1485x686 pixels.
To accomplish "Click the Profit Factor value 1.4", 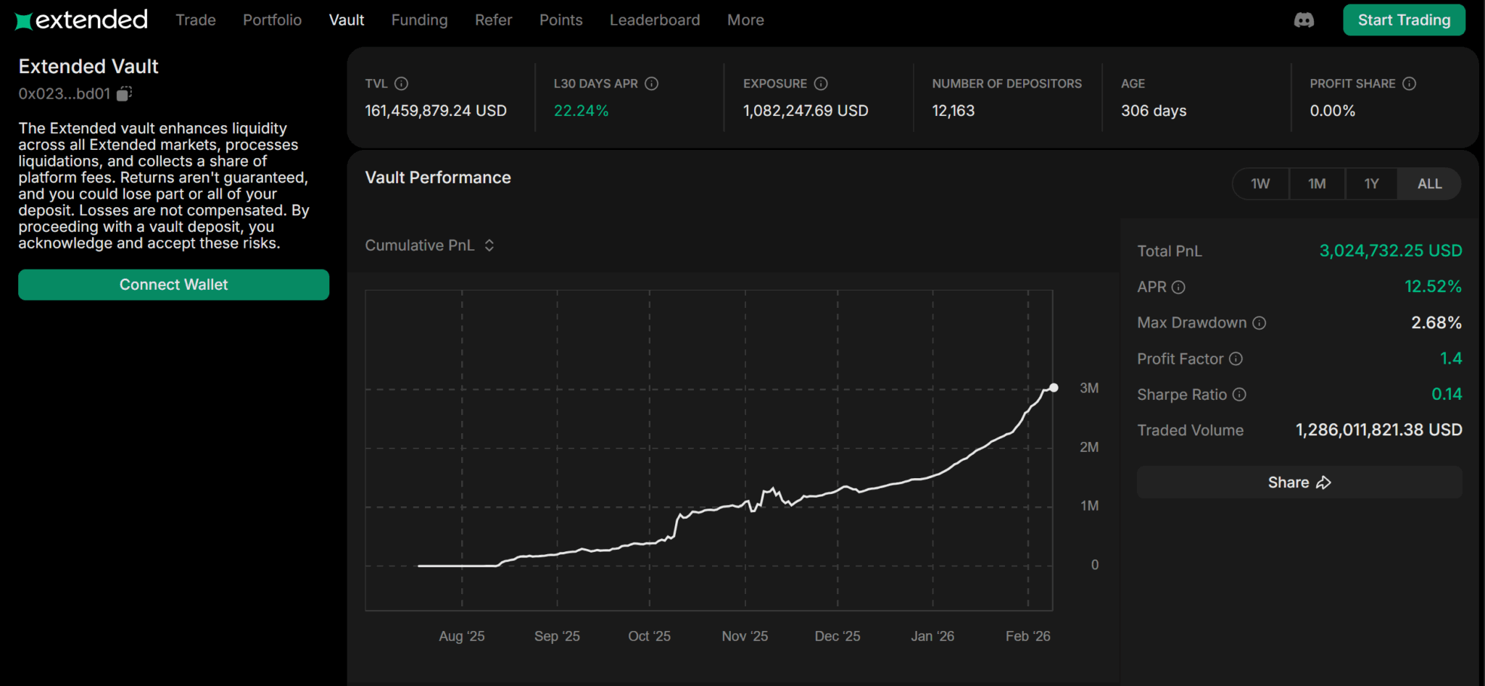I will tap(1451, 359).
